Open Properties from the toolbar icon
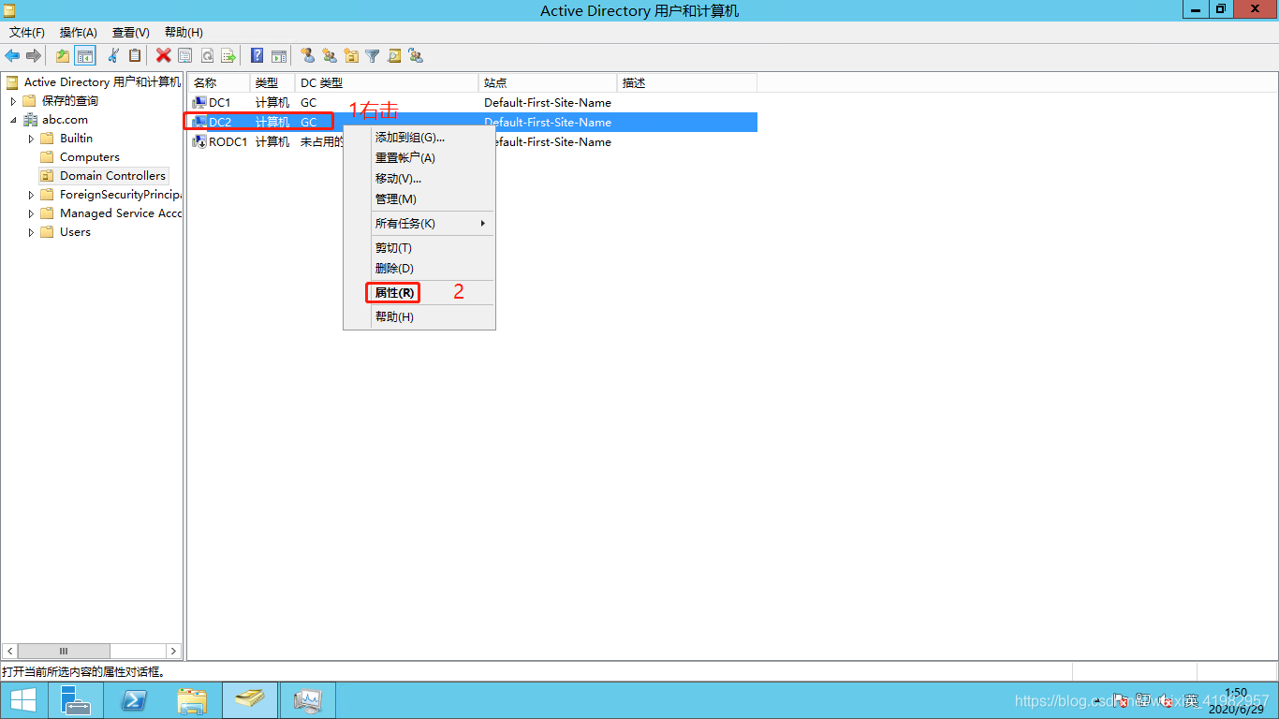This screenshot has height=719, width=1279. [x=185, y=56]
